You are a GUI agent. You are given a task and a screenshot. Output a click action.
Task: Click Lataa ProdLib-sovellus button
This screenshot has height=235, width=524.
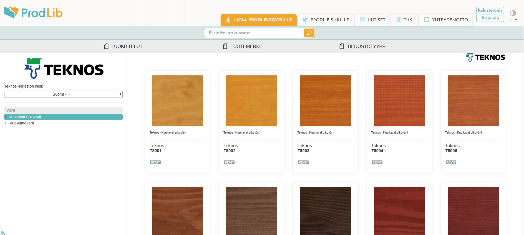click(x=259, y=20)
